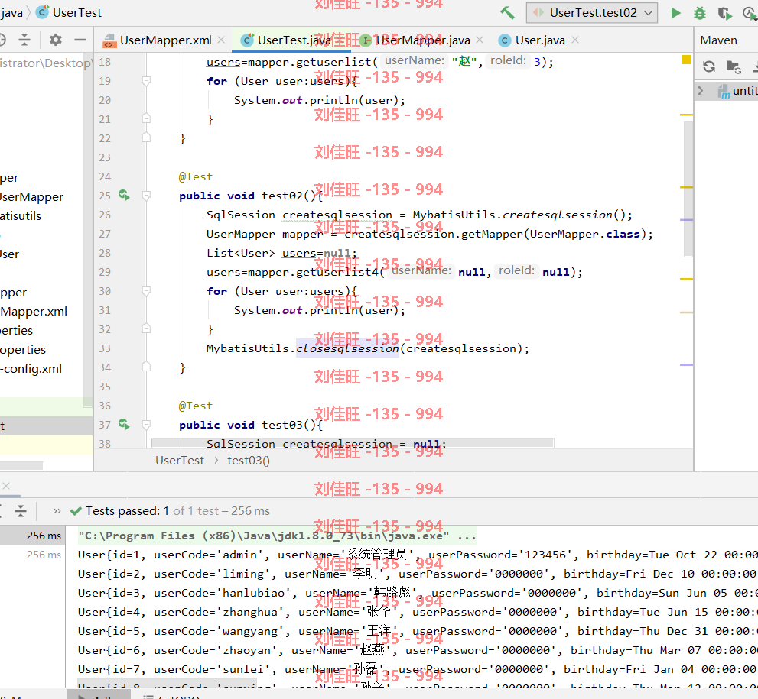Image resolution: width=758 pixels, height=699 pixels.
Task: Click the fold end marker on line 22
Action: [x=146, y=138]
